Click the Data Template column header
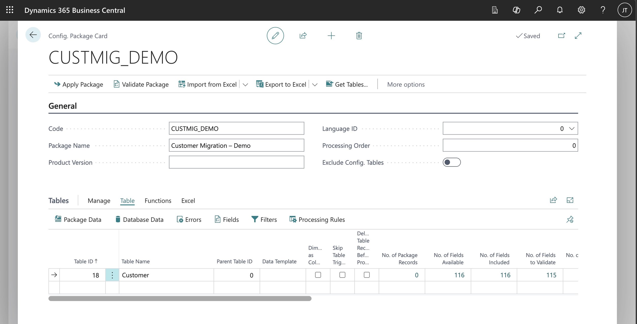 (279, 261)
